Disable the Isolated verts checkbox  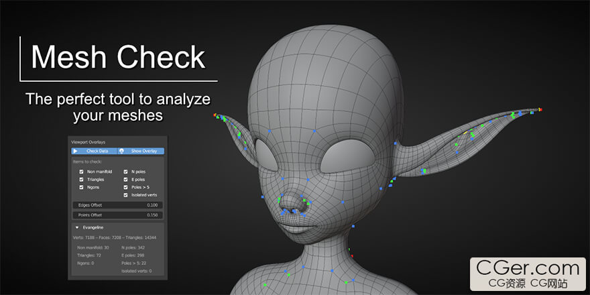pyautogui.click(x=125, y=195)
